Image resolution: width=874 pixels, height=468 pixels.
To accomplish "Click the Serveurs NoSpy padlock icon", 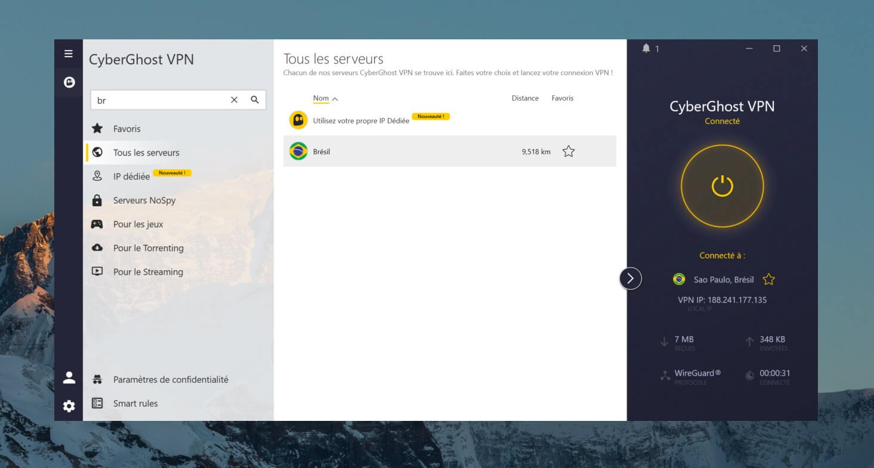I will (x=97, y=200).
